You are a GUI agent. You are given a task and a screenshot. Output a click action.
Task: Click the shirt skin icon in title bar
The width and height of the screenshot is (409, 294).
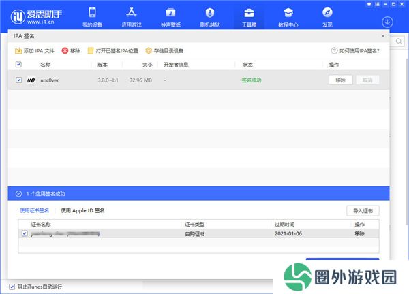[369, 4]
